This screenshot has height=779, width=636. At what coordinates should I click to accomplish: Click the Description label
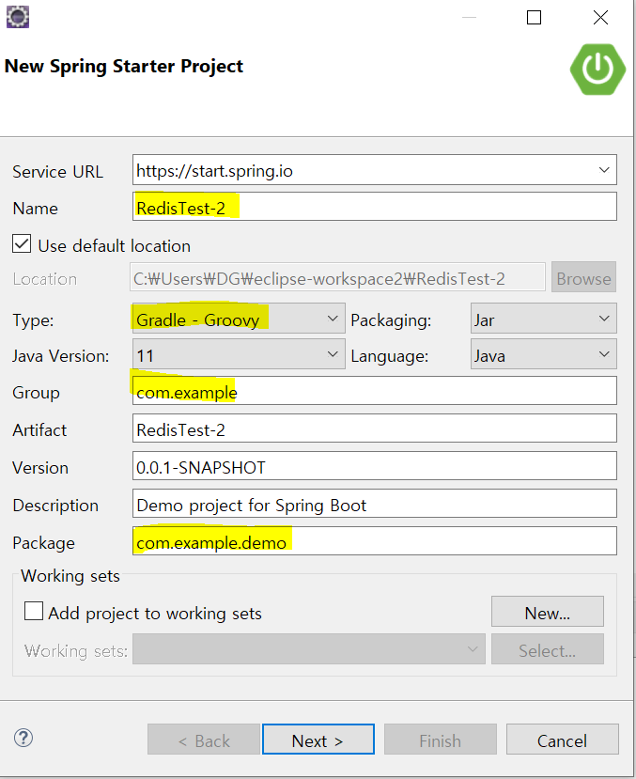(55, 506)
